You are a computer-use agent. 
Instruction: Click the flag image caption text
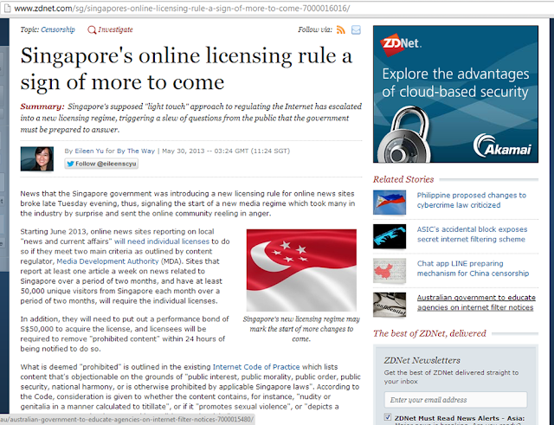click(301, 329)
